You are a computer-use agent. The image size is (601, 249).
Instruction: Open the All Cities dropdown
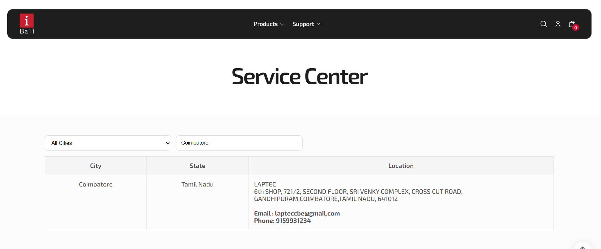point(108,143)
